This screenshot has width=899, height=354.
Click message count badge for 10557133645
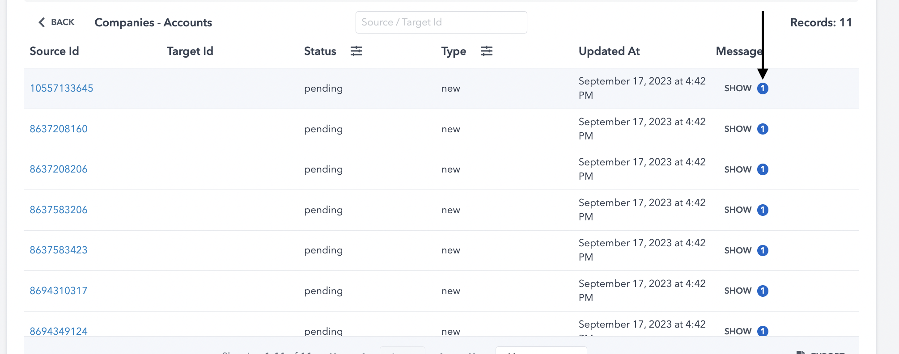[763, 88]
